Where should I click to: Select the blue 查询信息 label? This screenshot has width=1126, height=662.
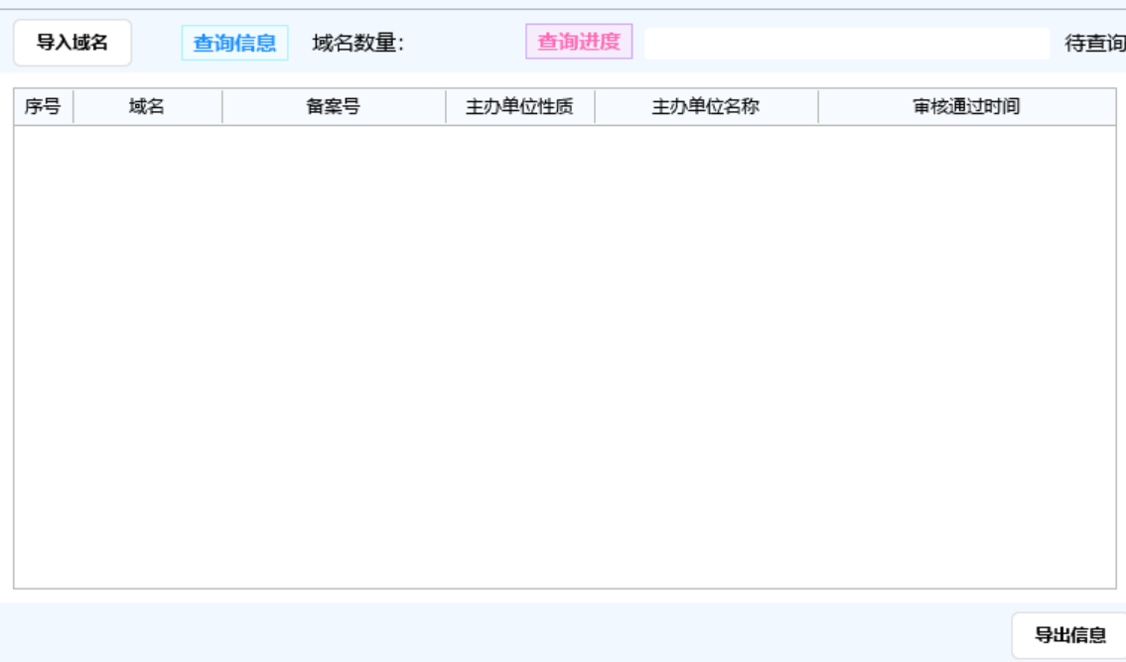(x=234, y=44)
